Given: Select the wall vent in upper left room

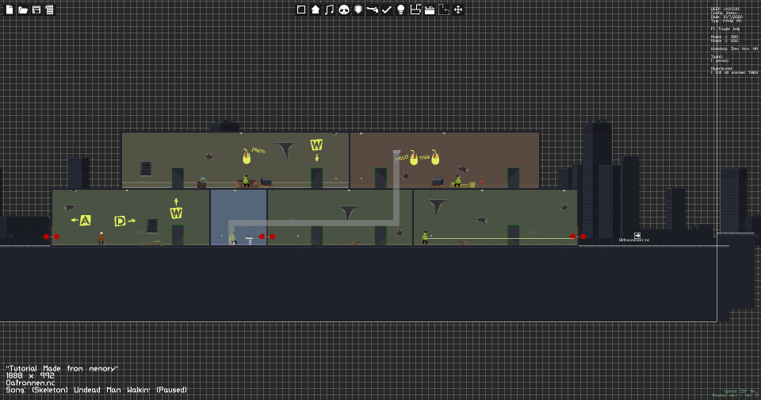Looking at the screenshot, I should pos(146,169).
